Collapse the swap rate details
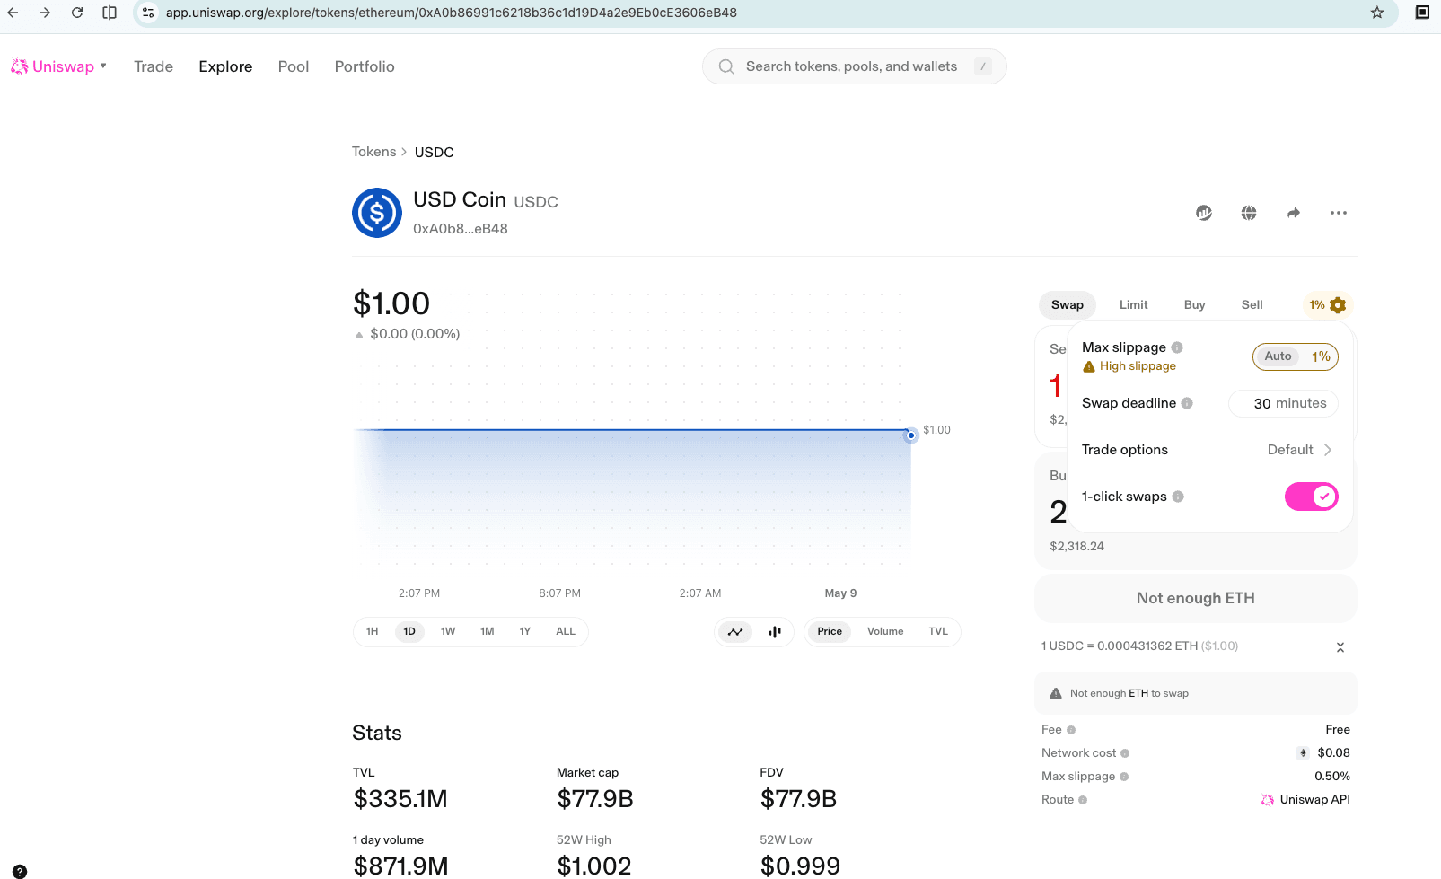 click(1340, 647)
